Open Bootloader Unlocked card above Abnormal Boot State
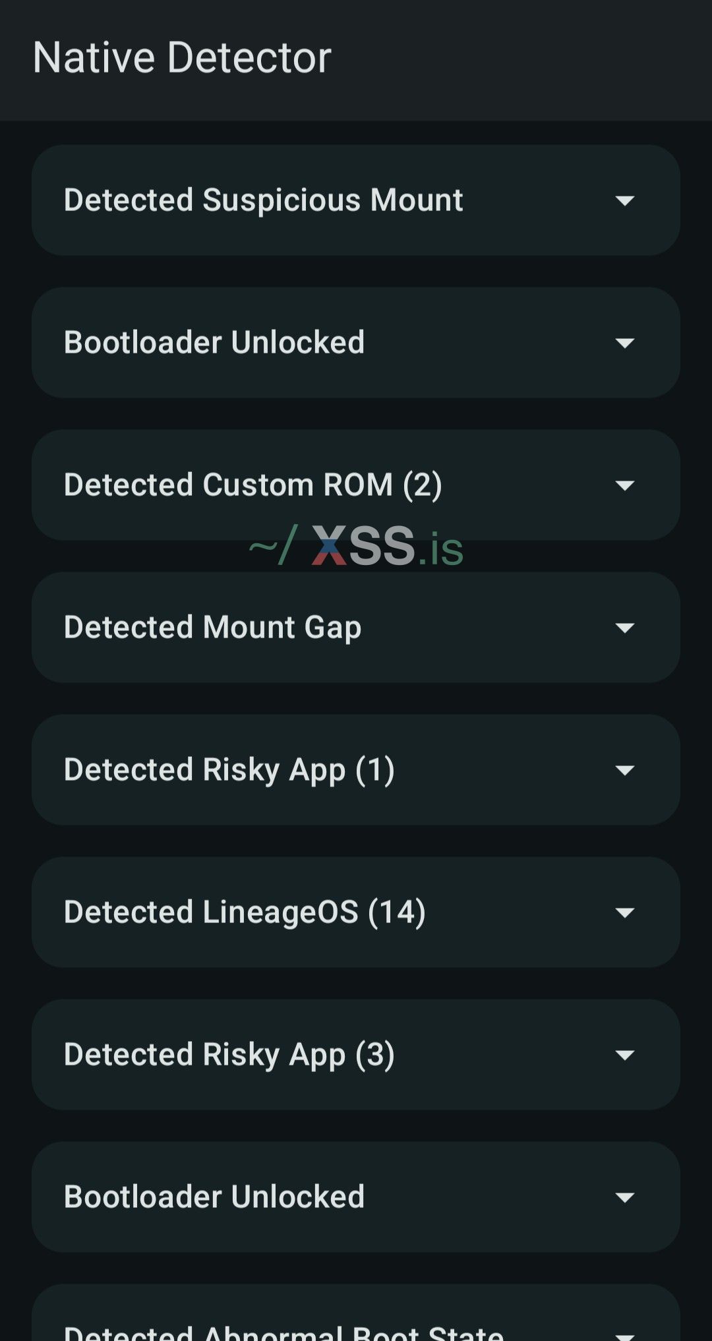This screenshot has height=1341, width=712. tap(214, 1197)
